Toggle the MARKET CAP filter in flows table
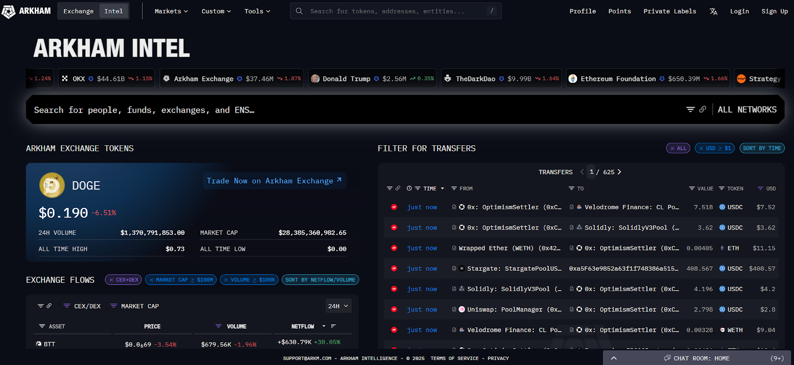This screenshot has width=794, height=365. (x=134, y=306)
